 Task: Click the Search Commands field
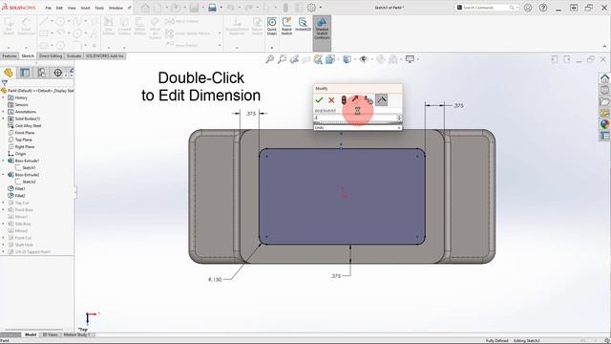click(486, 8)
